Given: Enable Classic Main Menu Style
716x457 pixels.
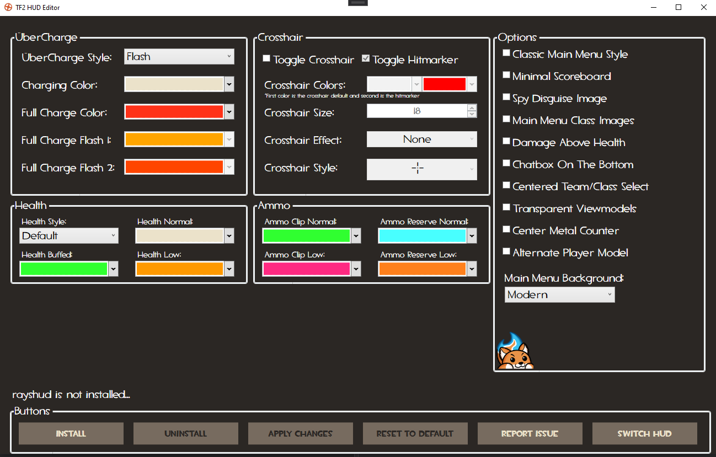Looking at the screenshot, I should coord(506,52).
